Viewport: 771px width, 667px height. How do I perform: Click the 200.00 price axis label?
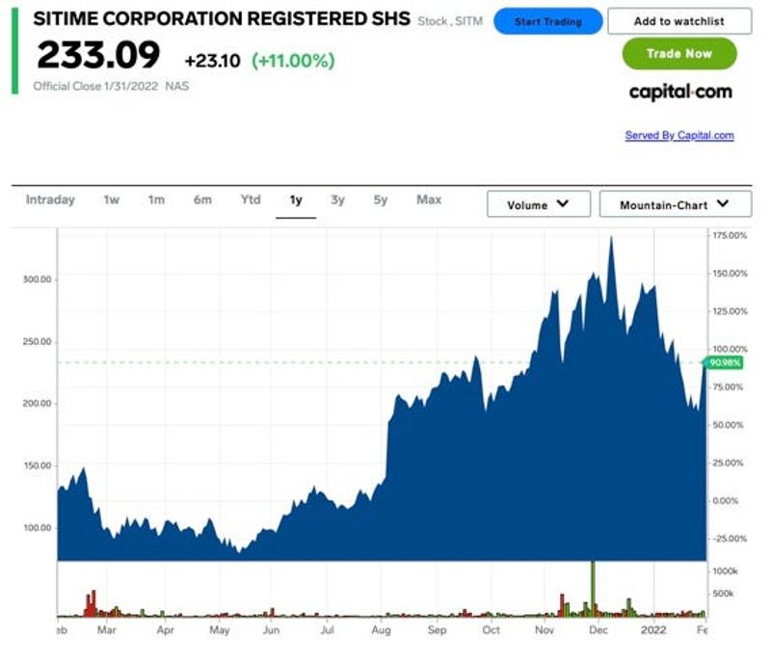37,403
